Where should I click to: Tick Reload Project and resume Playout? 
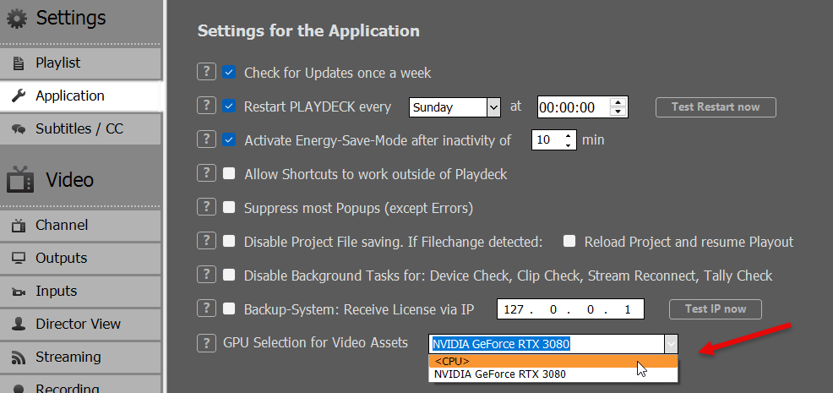point(570,241)
